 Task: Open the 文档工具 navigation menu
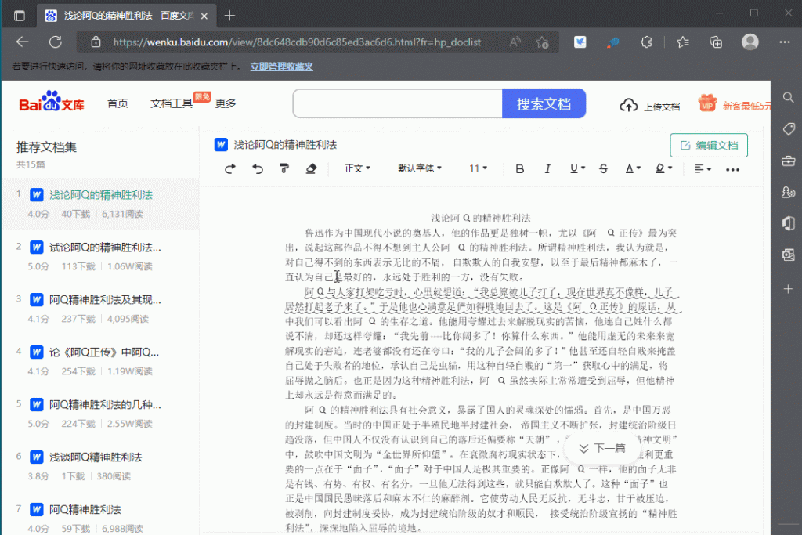(172, 103)
